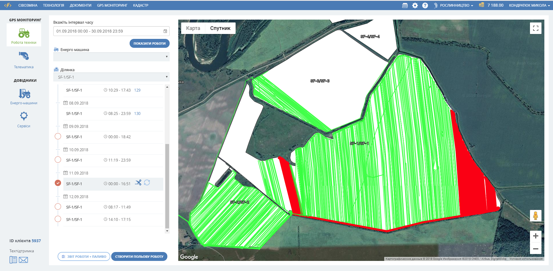Open the Ділянка dropdown showing SF-1/SF-1
Screen dimensions: 553x271
tap(111, 77)
